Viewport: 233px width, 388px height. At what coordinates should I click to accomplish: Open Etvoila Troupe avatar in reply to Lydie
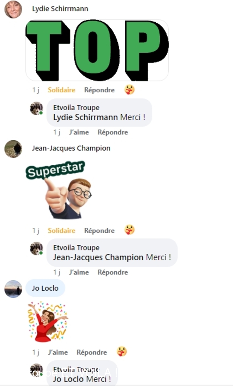click(x=37, y=108)
